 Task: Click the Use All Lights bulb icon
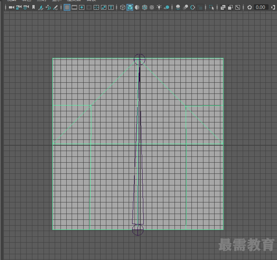pos(159,7)
